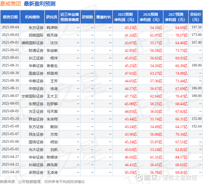The image size is (203, 184).
Task: Click the 64.46亿 profit value
Action: pos(181,43)
